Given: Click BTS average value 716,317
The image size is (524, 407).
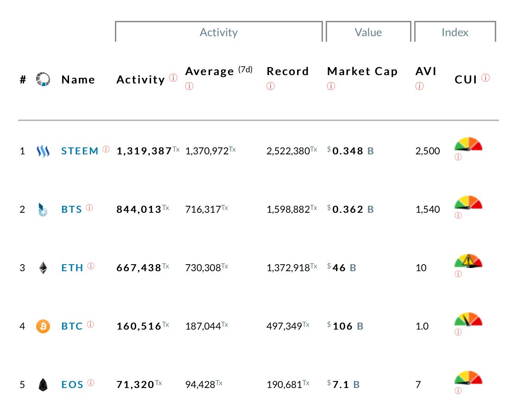Looking at the screenshot, I should 203,210.
